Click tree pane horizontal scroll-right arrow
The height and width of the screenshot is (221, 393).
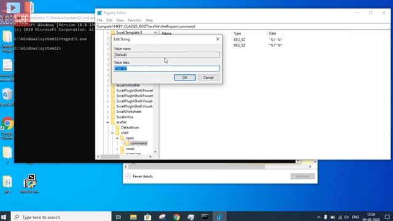[150, 157]
